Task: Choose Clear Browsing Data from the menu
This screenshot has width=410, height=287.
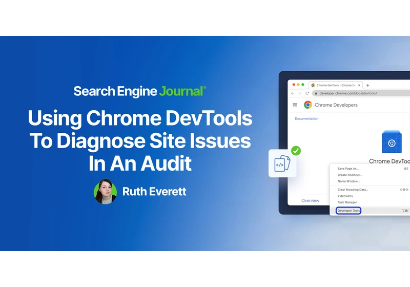Action: pos(370,190)
